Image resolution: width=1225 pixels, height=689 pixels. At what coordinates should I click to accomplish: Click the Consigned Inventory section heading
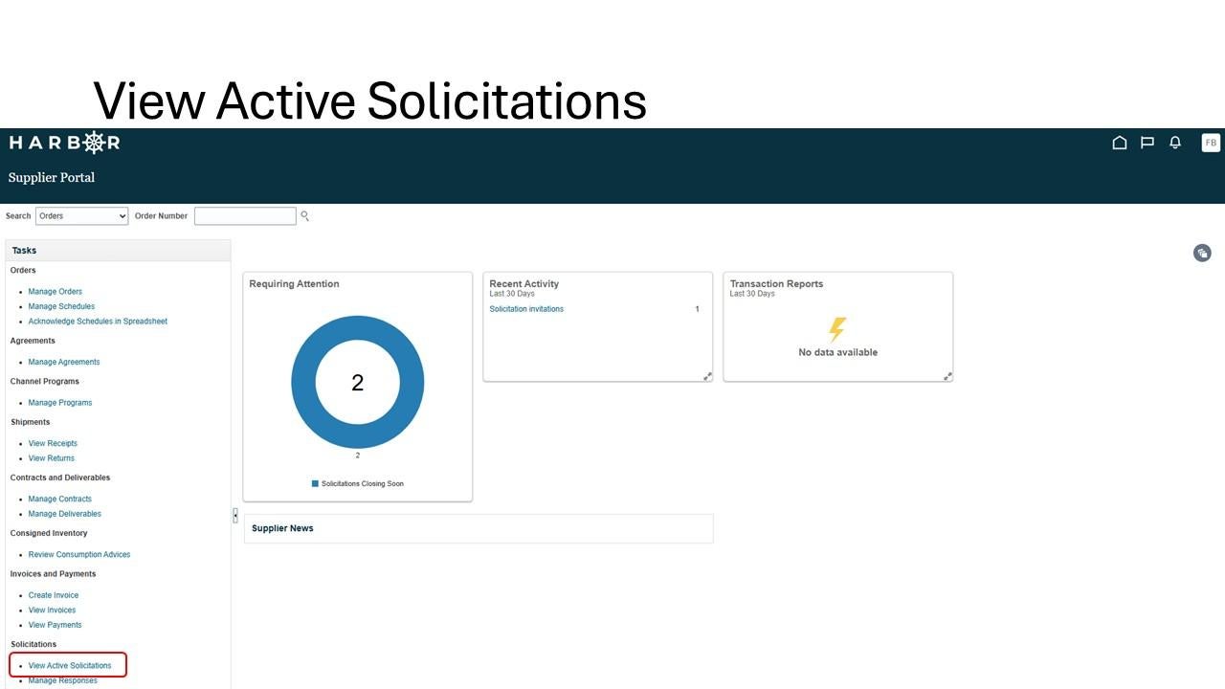coord(49,533)
